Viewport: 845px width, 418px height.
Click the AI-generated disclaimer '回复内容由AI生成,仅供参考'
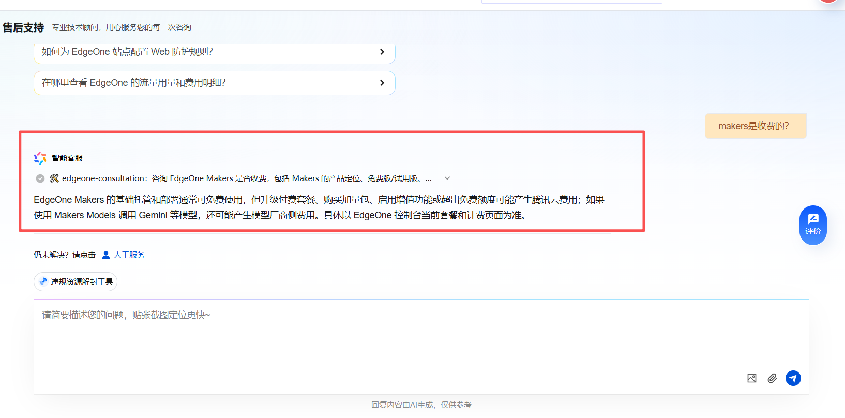(x=421, y=405)
